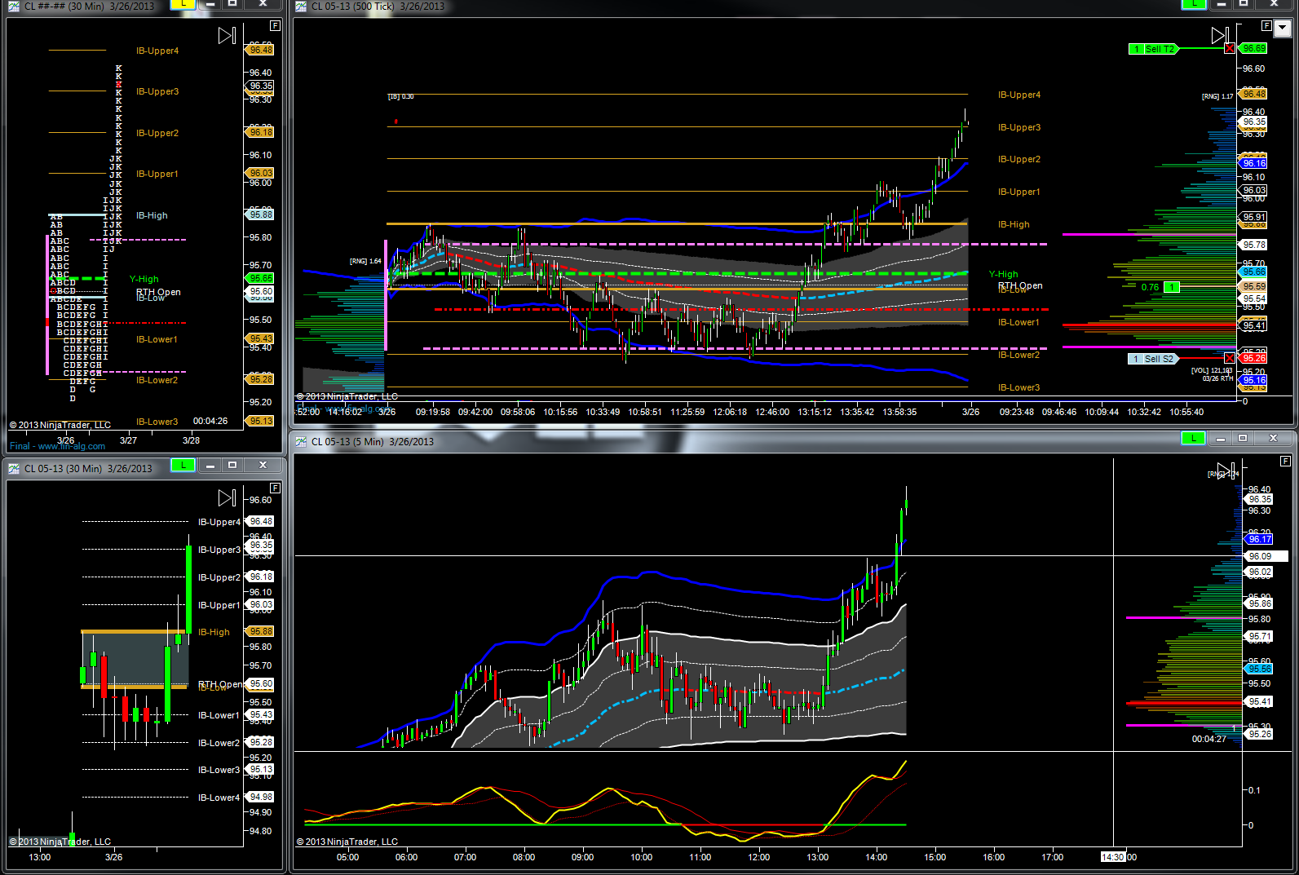Click the 0.76 profit value in 500 Tick chart
Screen dimensions: 1299x875
click(1150, 287)
